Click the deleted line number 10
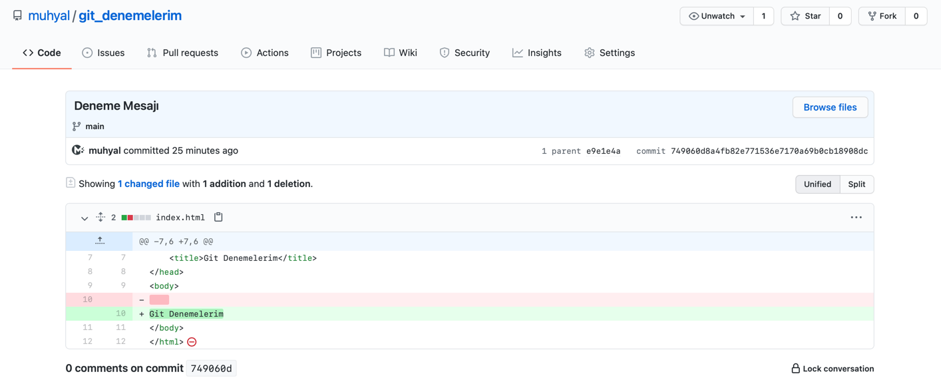This screenshot has height=382, width=941. point(87,299)
